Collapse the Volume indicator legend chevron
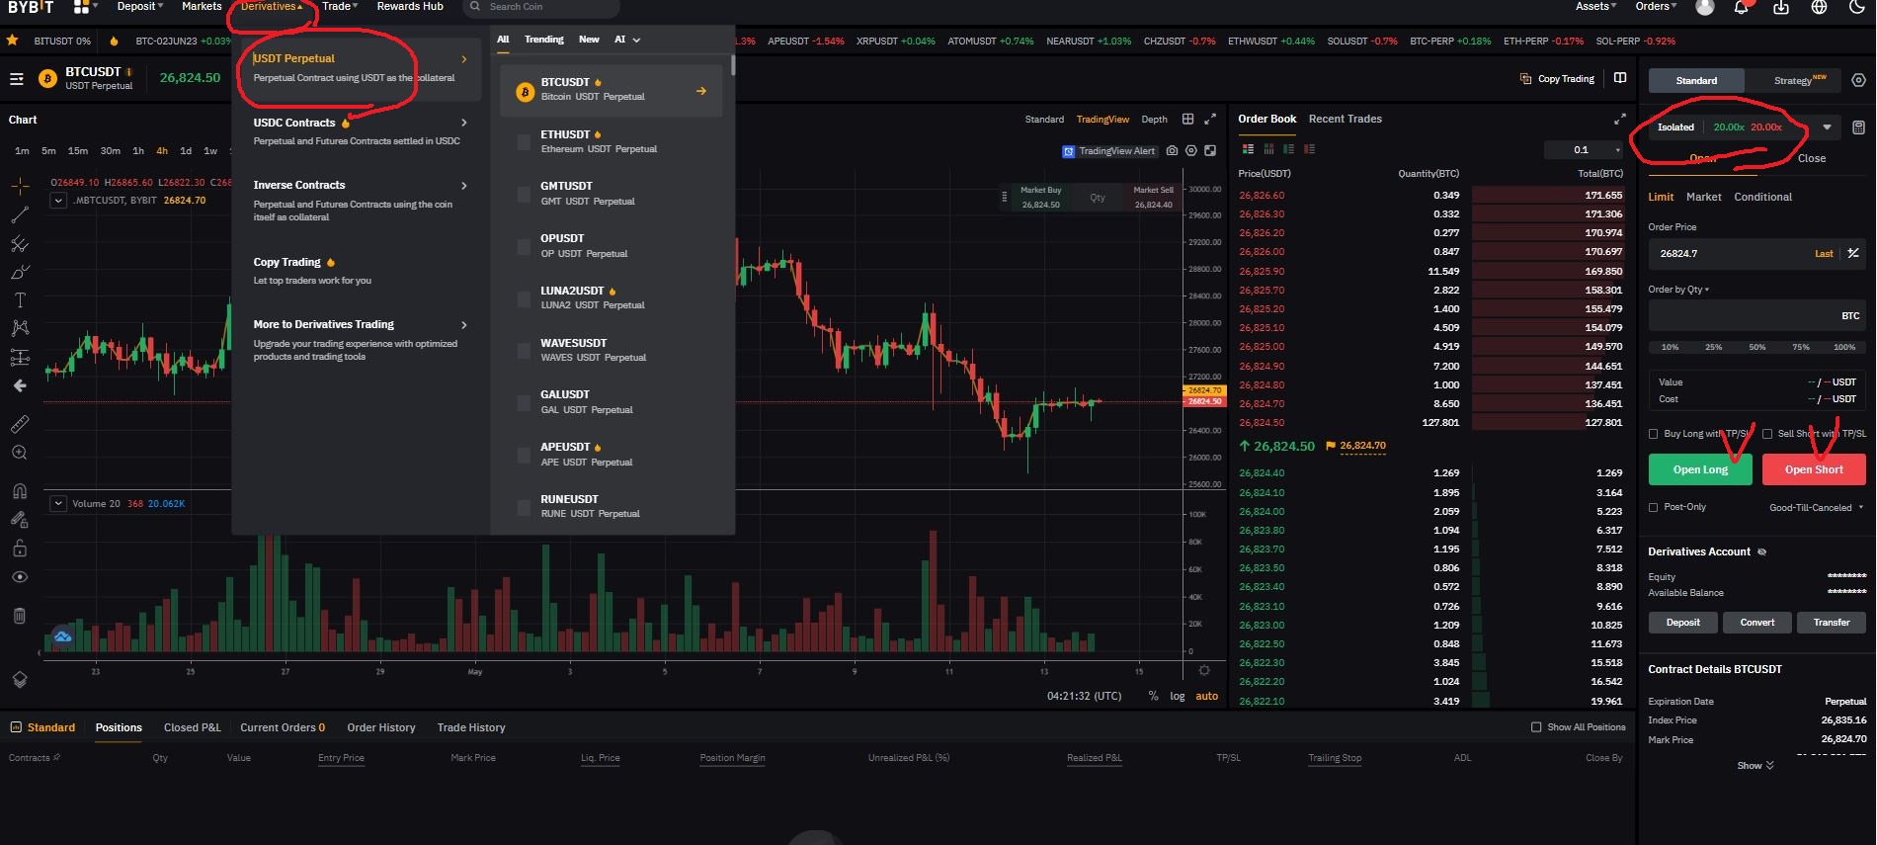Image resolution: width=1877 pixels, height=845 pixels. [x=58, y=504]
